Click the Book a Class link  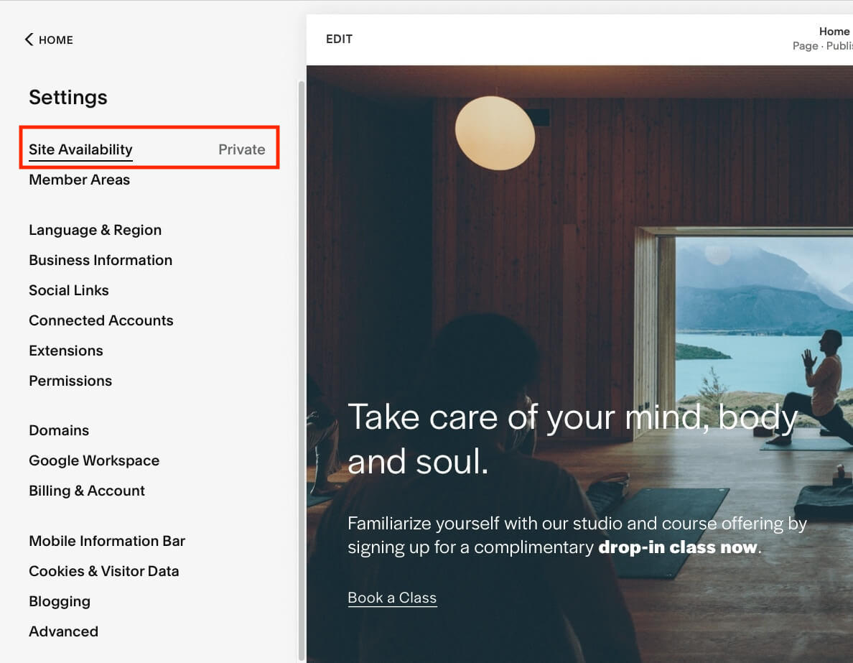coord(392,598)
